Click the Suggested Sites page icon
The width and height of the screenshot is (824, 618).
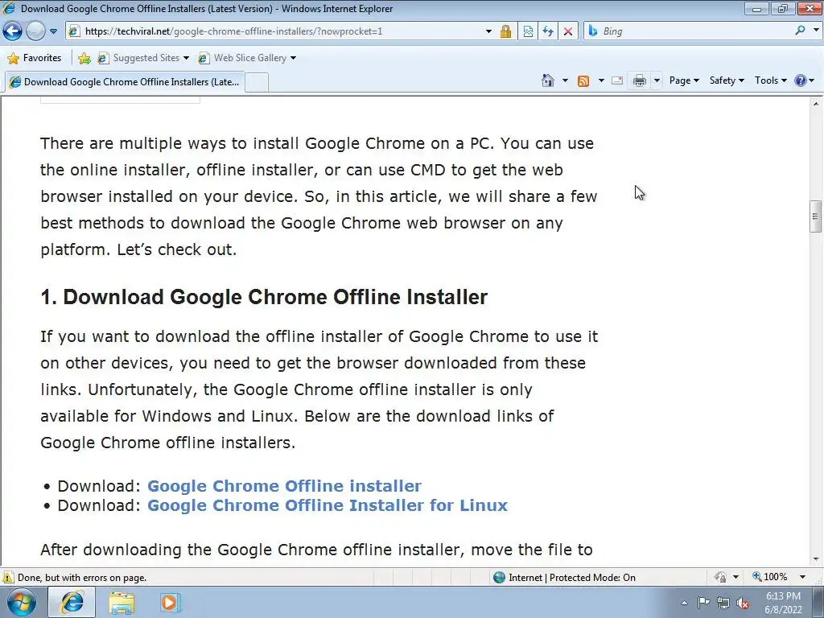[104, 58]
